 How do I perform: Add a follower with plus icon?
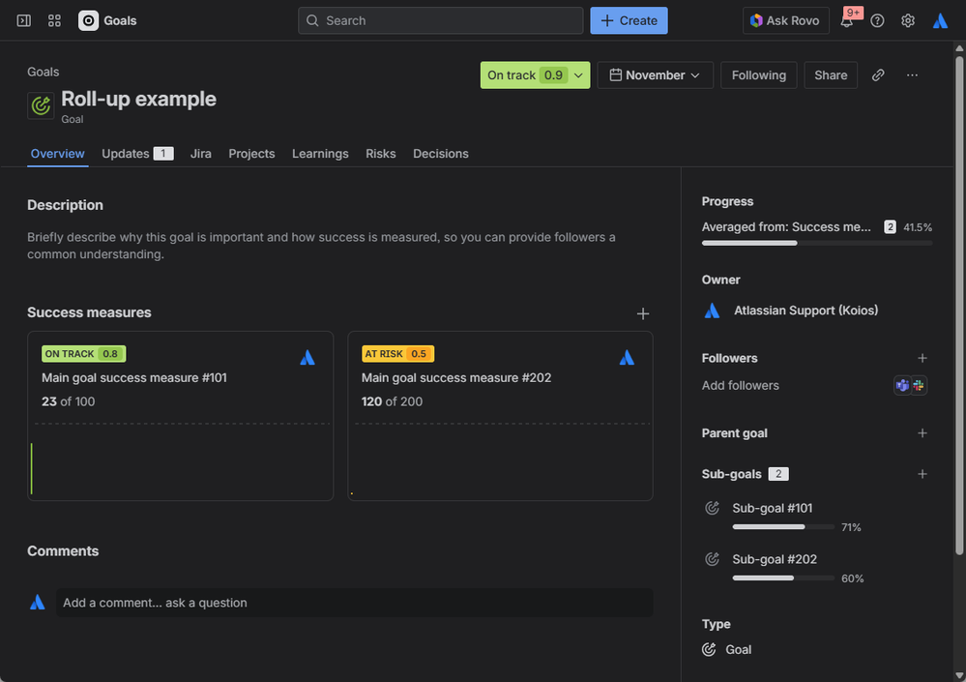click(x=922, y=358)
